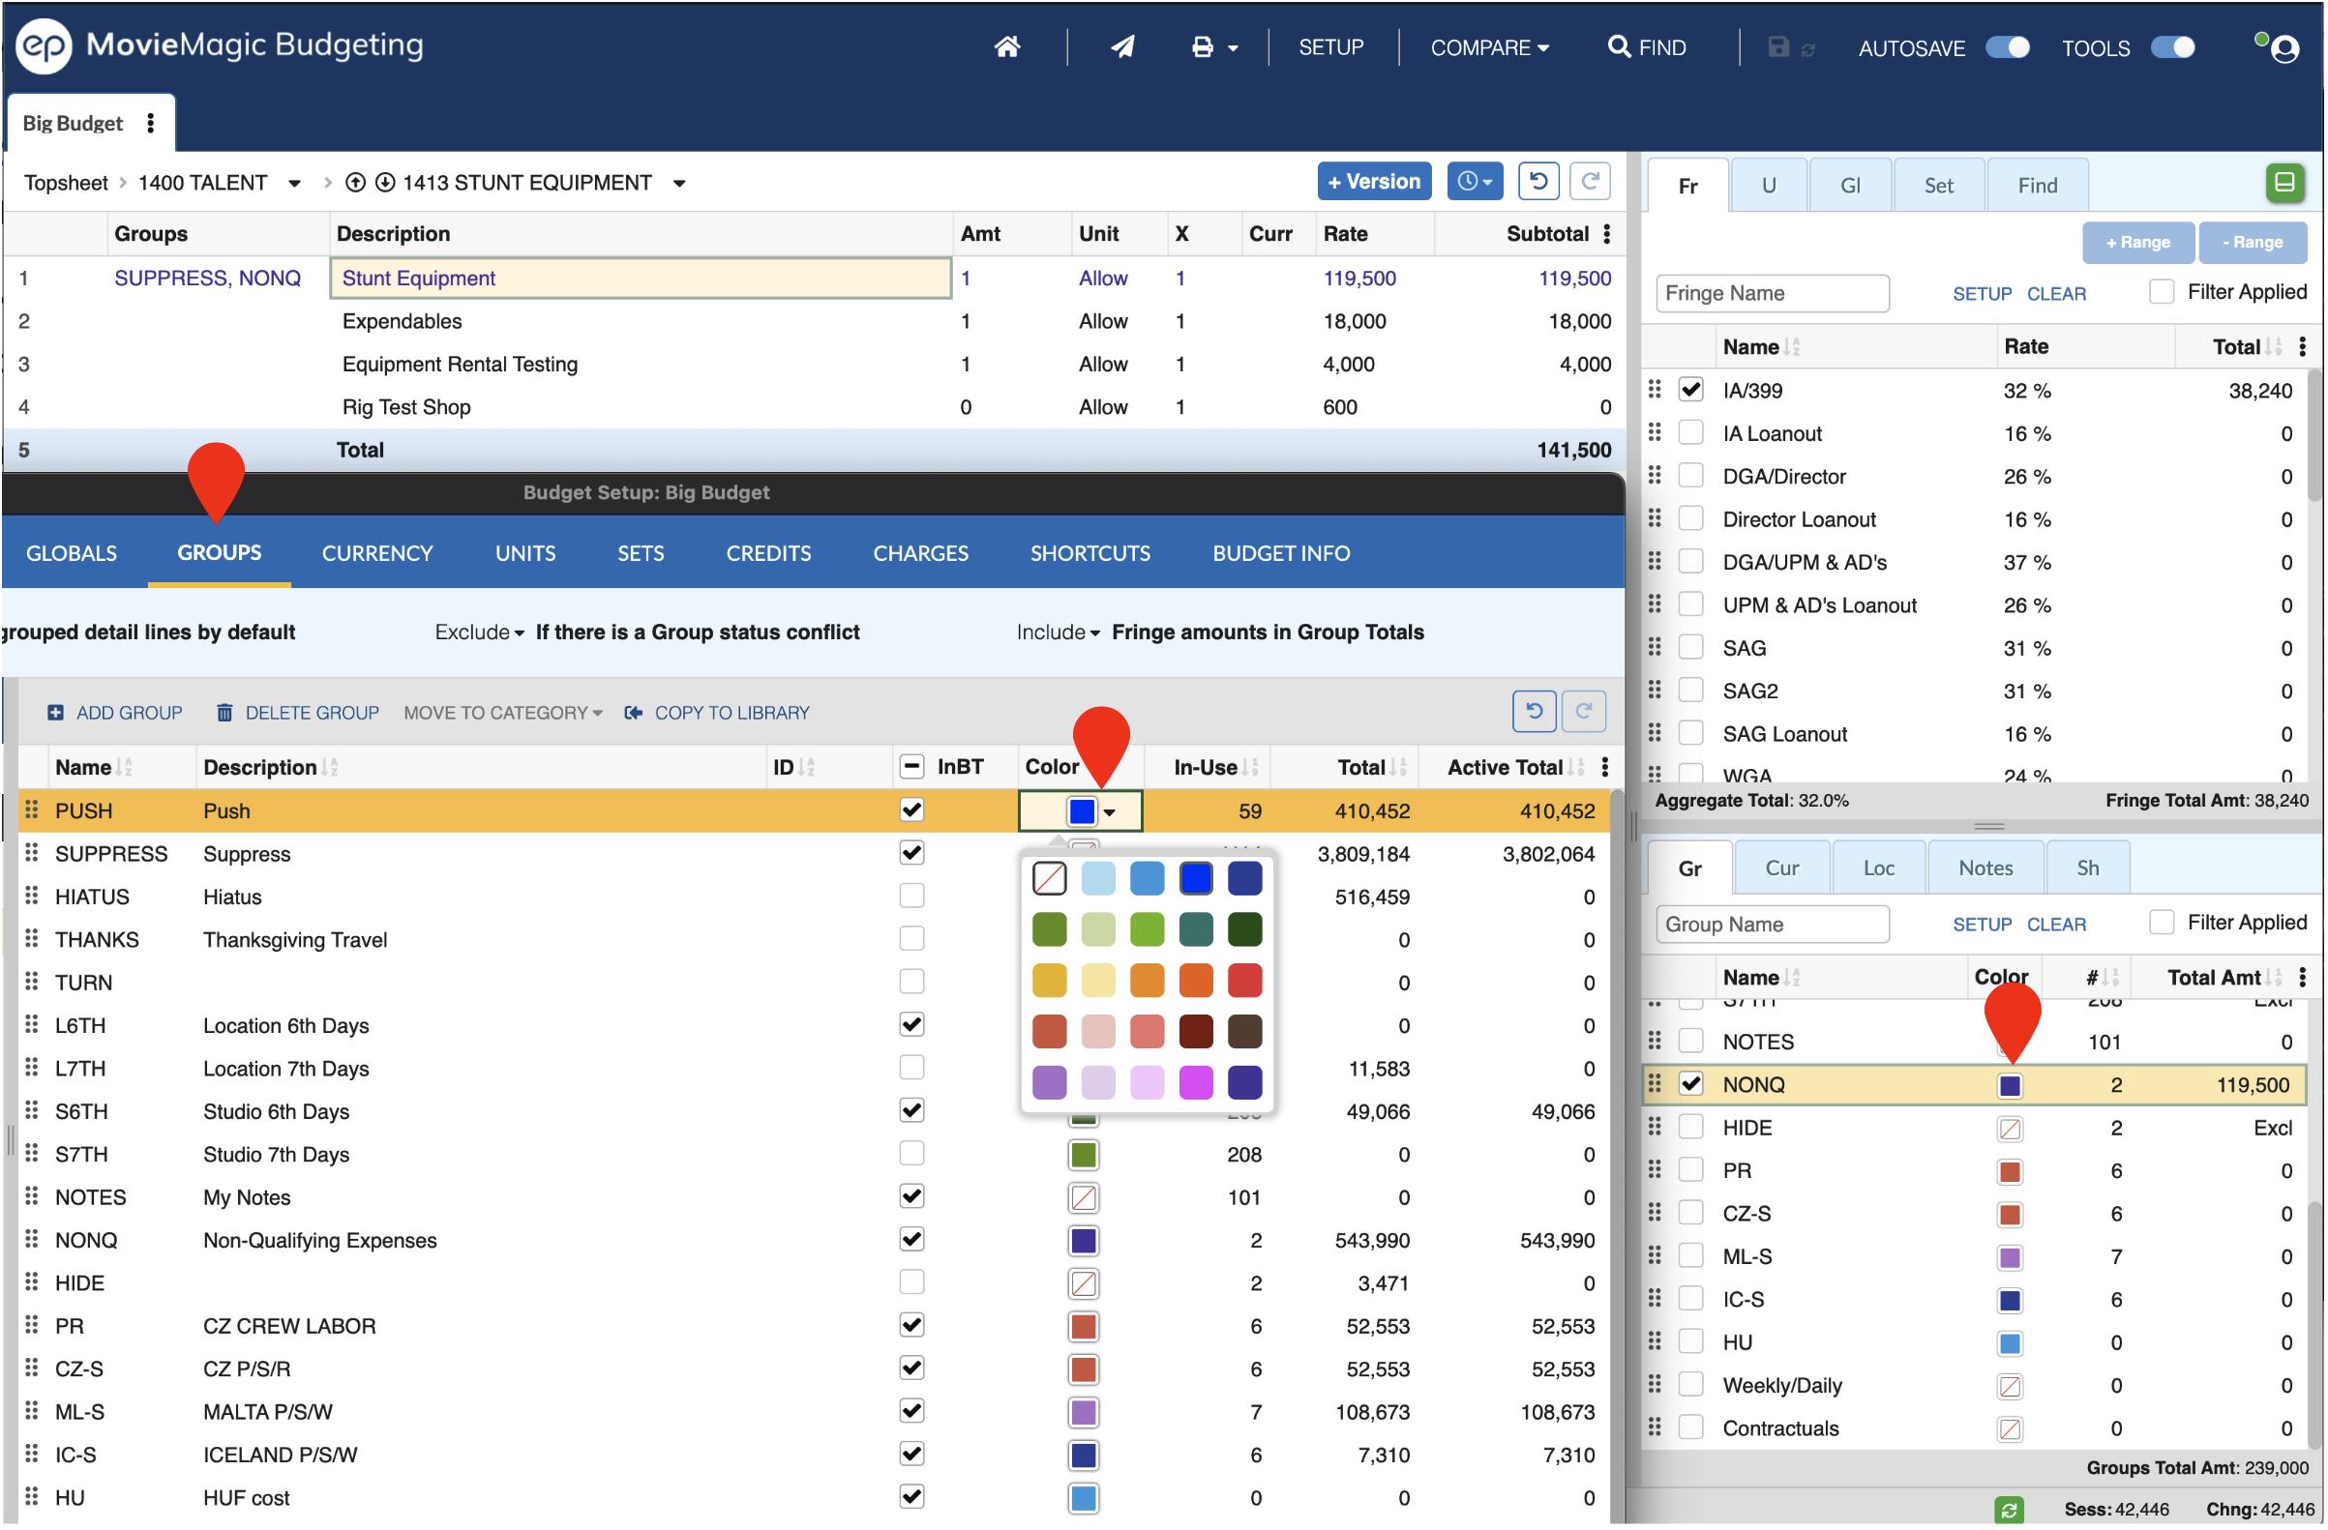
Task: Click the up arrow account navigation icon
Action: [356, 183]
